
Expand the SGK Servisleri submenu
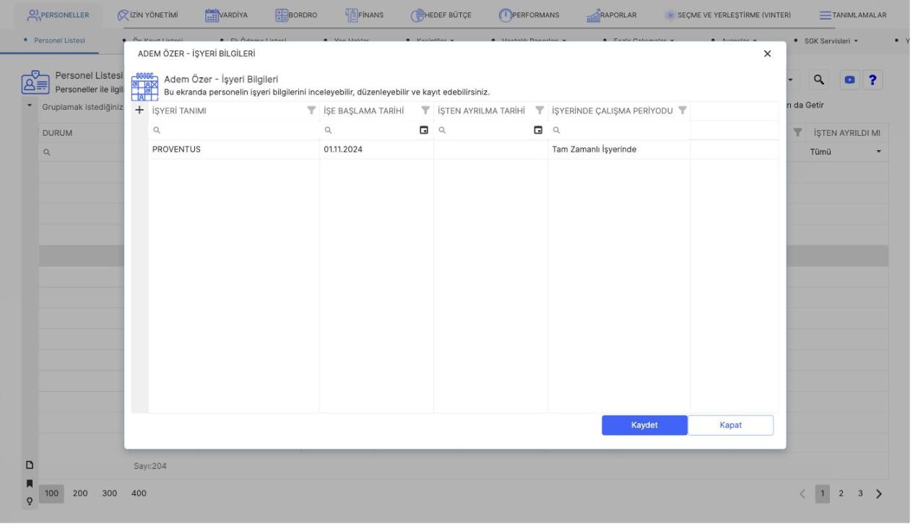[x=830, y=40]
